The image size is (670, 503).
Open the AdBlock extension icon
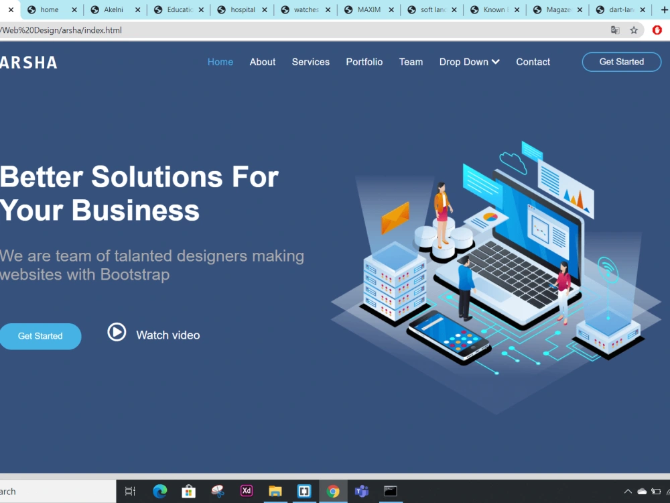(656, 30)
